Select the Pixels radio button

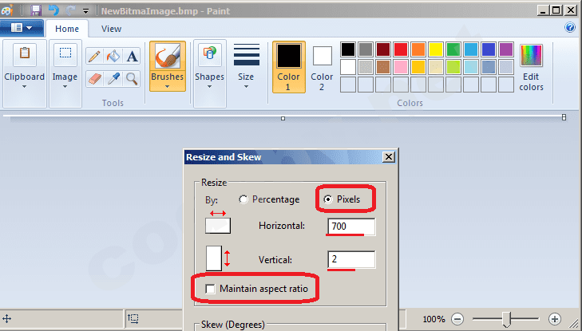[328, 199]
